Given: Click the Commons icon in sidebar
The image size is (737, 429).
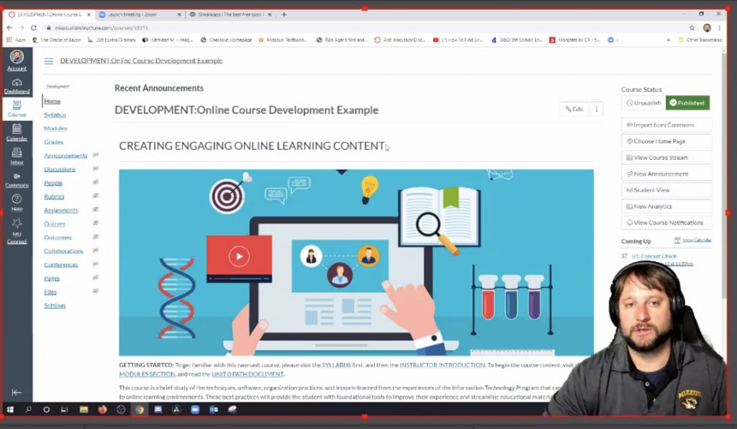Looking at the screenshot, I should click(x=17, y=179).
